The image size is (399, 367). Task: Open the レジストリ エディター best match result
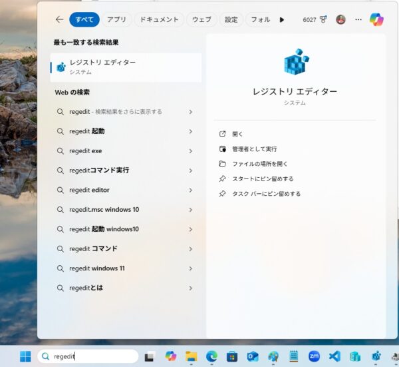(x=126, y=67)
